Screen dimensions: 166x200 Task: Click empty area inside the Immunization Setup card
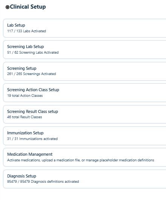(x=109, y=136)
